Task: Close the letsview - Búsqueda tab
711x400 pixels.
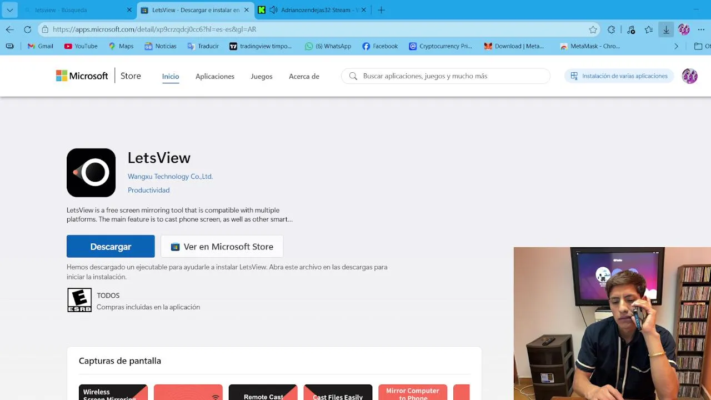Action: click(129, 10)
